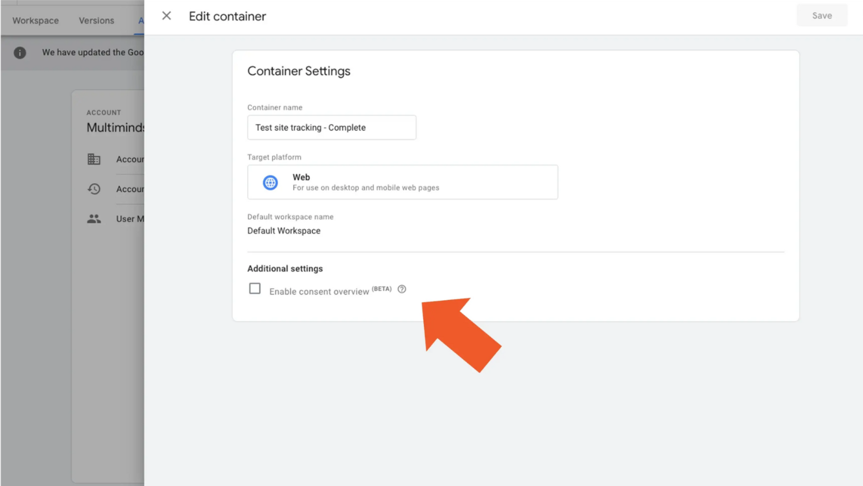The width and height of the screenshot is (863, 486).
Task: Click the X to close Edit container
Action: tap(166, 16)
